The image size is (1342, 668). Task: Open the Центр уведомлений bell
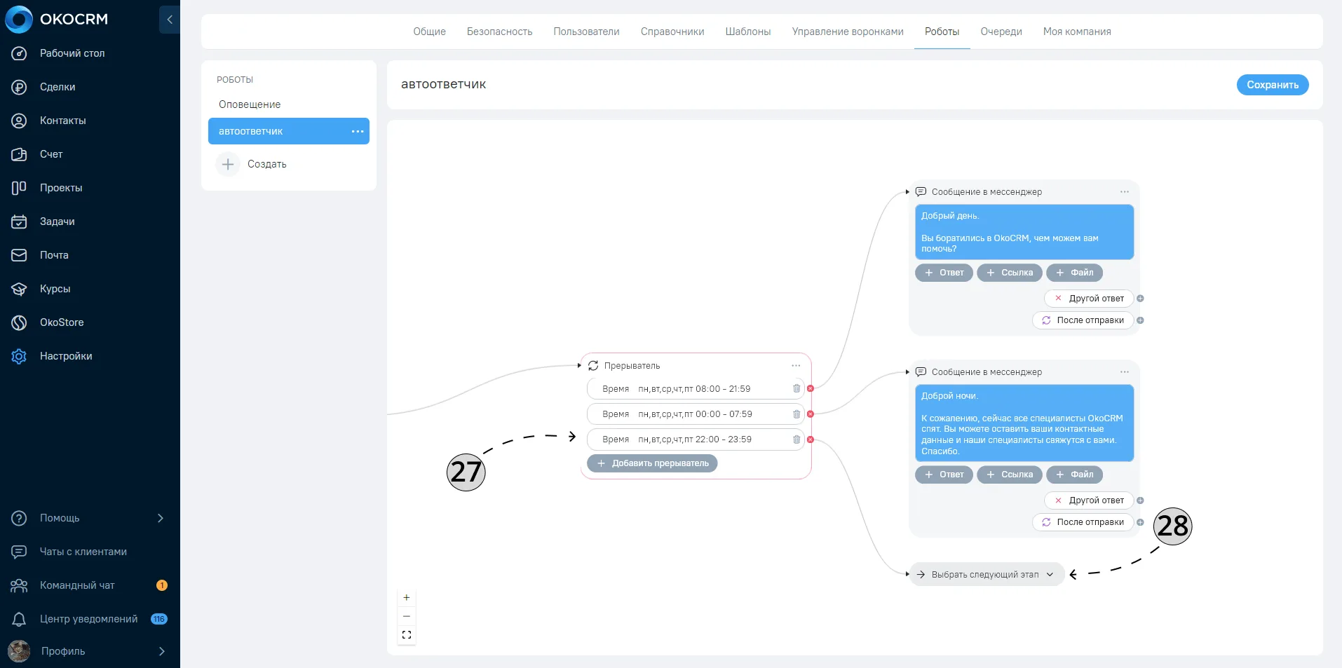pos(19,619)
